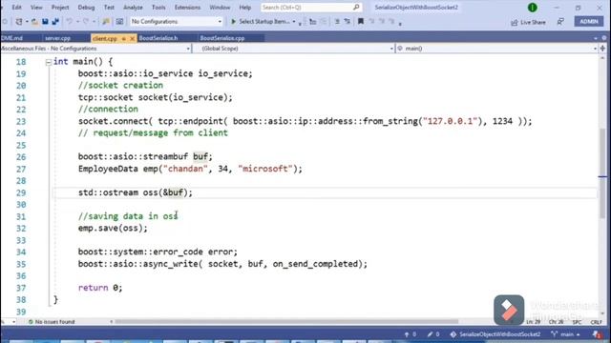
Task: Click the horizontal scrollbar thumb
Action: tap(286, 322)
